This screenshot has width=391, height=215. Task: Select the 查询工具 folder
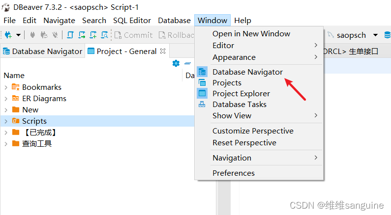click(37, 144)
